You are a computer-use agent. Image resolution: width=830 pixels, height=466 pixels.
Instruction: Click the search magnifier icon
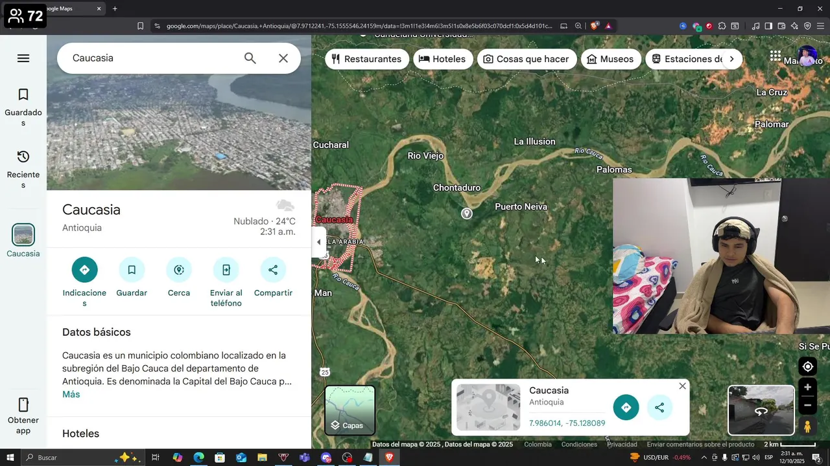point(250,58)
